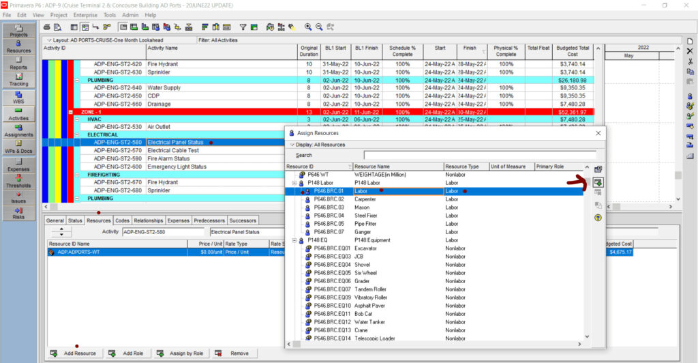
Task: Collapse the ZONE - 1 WBS band
Action: click(x=71, y=112)
